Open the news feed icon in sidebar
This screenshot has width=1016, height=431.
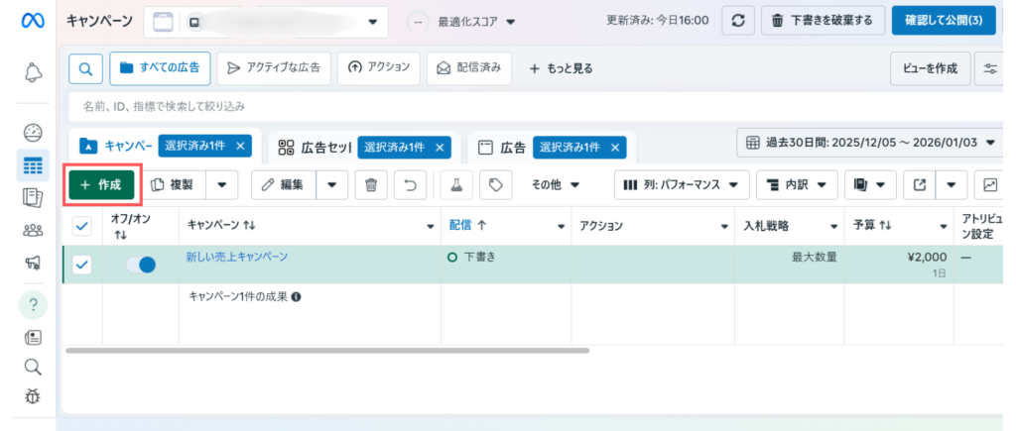(x=33, y=337)
